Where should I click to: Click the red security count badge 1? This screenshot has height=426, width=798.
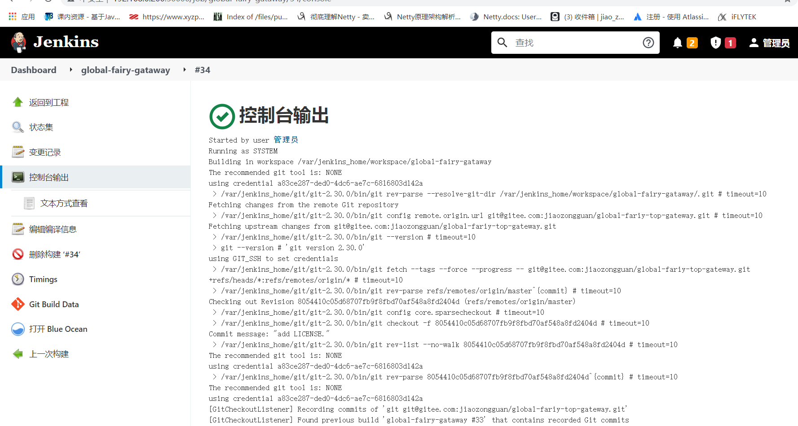730,43
